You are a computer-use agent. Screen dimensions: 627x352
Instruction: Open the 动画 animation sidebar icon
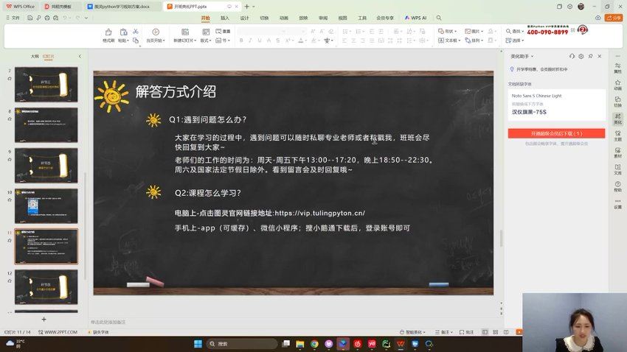coord(618,85)
